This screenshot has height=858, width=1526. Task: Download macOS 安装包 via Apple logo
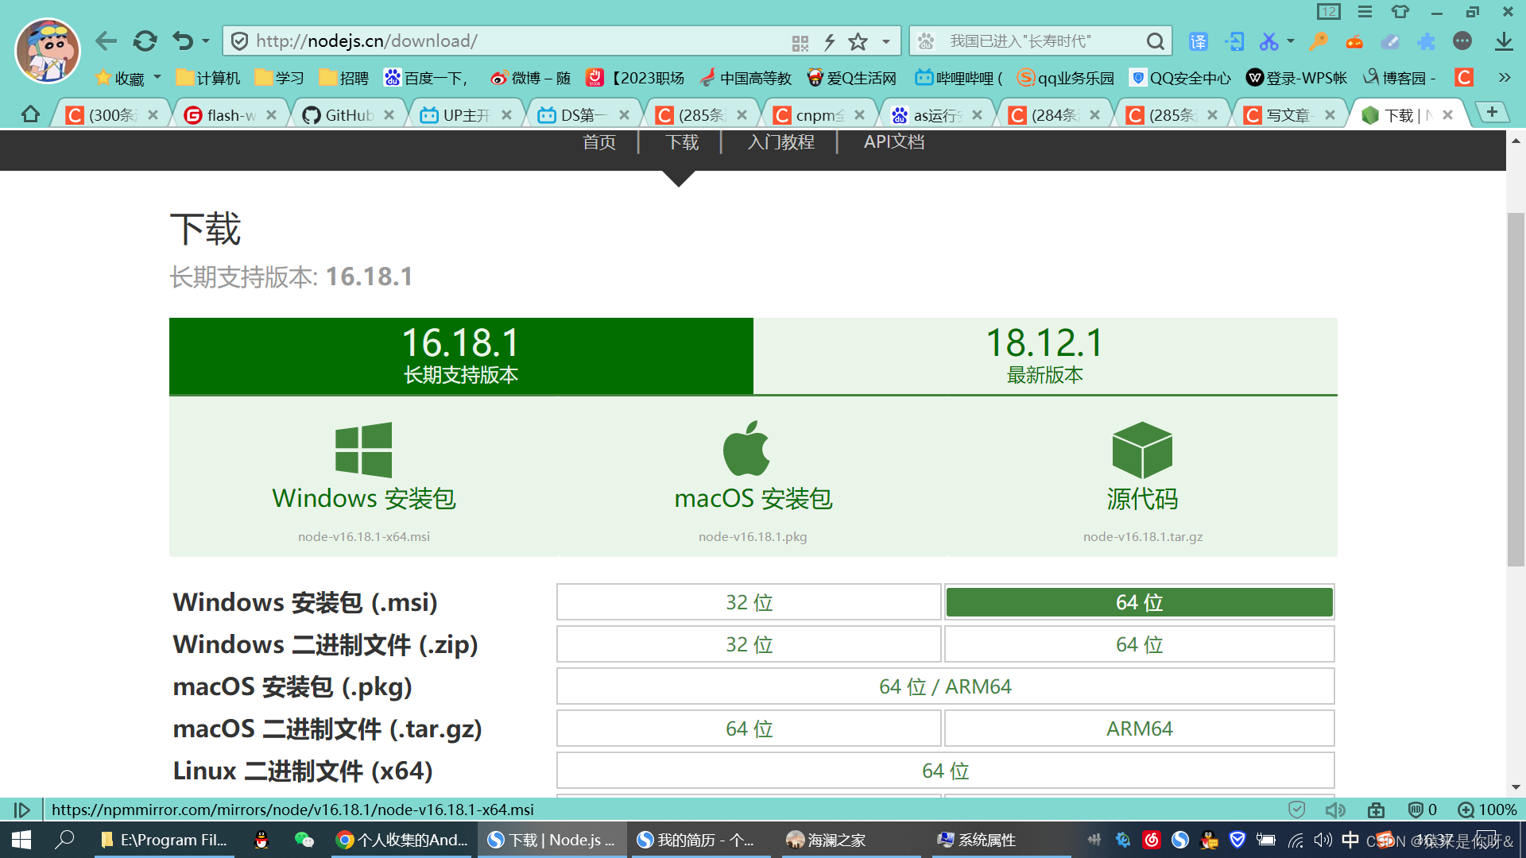tap(747, 449)
